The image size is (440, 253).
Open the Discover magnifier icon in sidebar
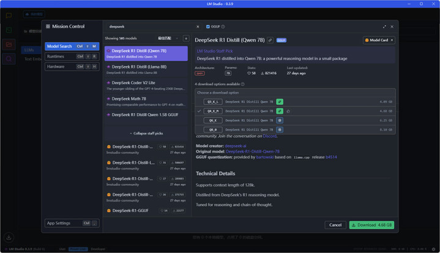coord(9,59)
